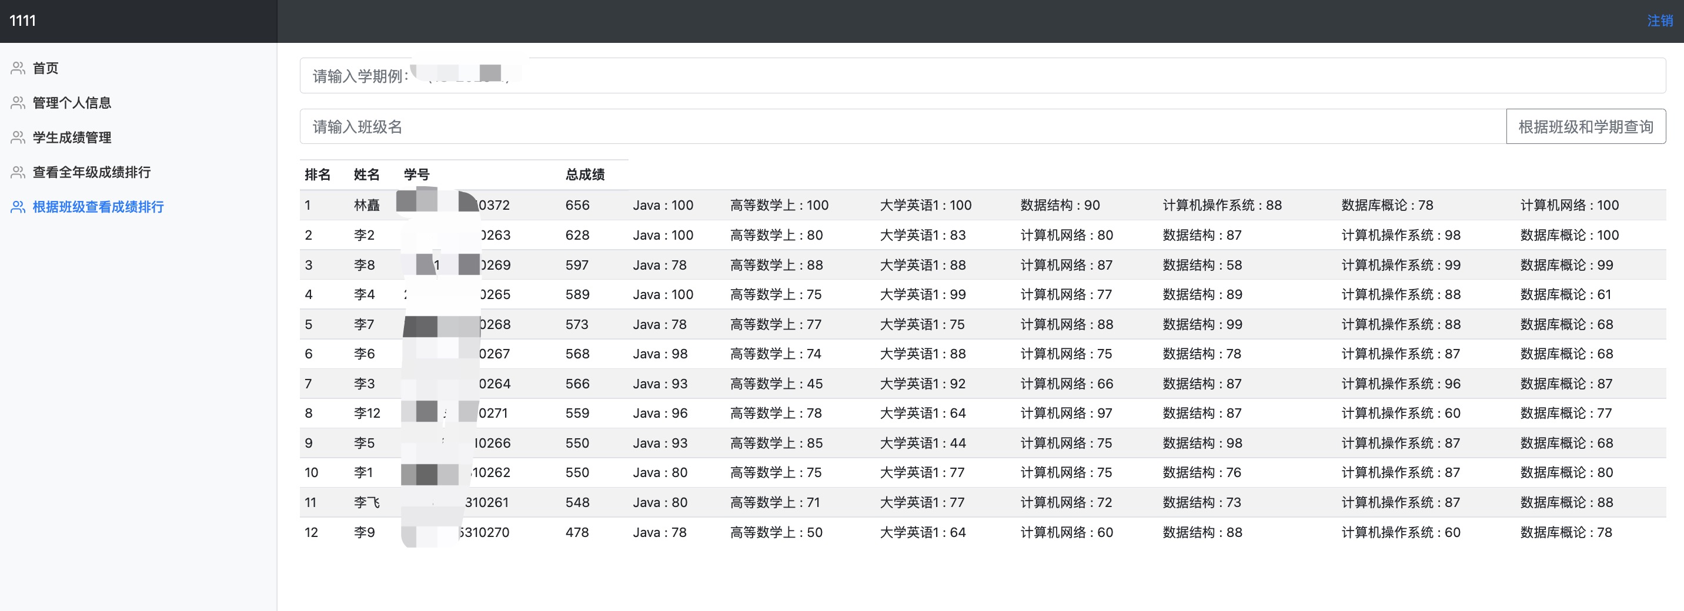1684x611 pixels.
Task: Focus the 请输入学期 input field
Action: point(983,76)
